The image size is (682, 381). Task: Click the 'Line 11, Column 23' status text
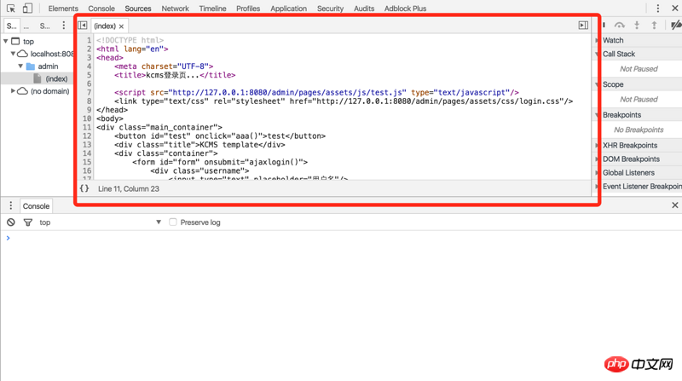(129, 188)
